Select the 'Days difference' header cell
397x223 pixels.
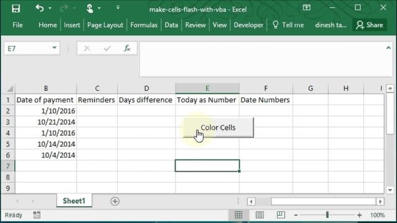(146, 100)
